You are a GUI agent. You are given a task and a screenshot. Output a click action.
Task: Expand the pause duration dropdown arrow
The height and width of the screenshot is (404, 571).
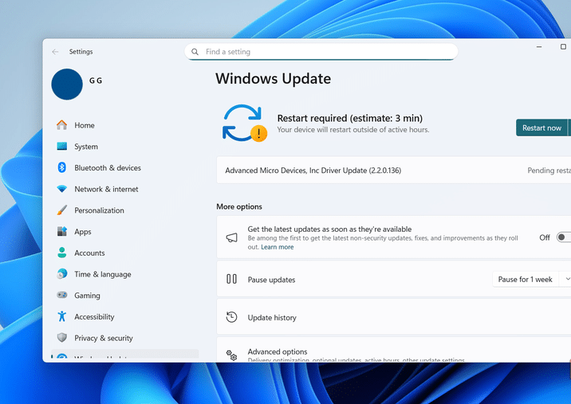pos(567,279)
